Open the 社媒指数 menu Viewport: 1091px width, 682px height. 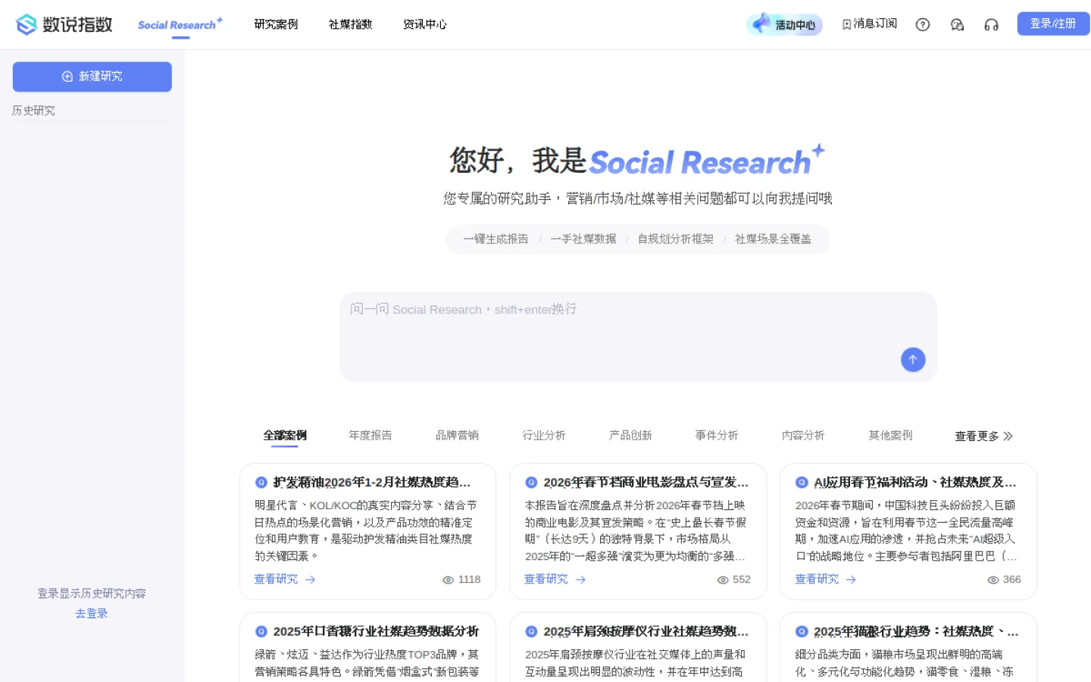coord(350,24)
